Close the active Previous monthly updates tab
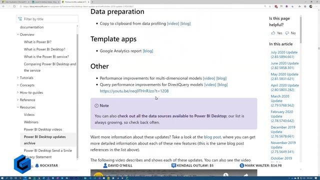 pyautogui.click(x=88, y=2)
